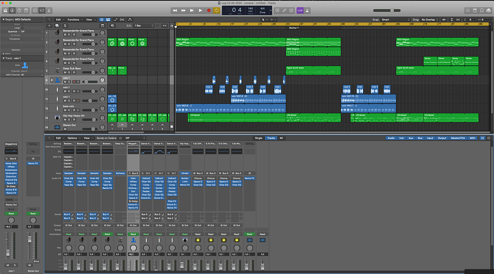Toggle the yellow Cycle mode button

tap(216, 10)
